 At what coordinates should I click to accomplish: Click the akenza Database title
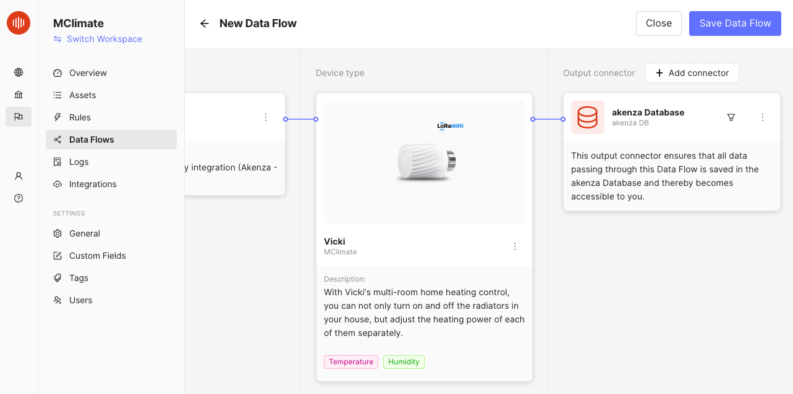click(648, 112)
